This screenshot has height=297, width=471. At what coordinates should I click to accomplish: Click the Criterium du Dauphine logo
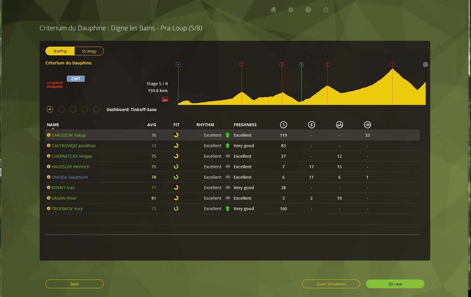55,85
